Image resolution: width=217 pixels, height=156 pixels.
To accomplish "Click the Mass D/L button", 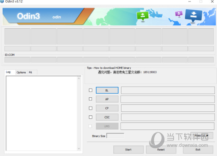I will tap(202, 135).
